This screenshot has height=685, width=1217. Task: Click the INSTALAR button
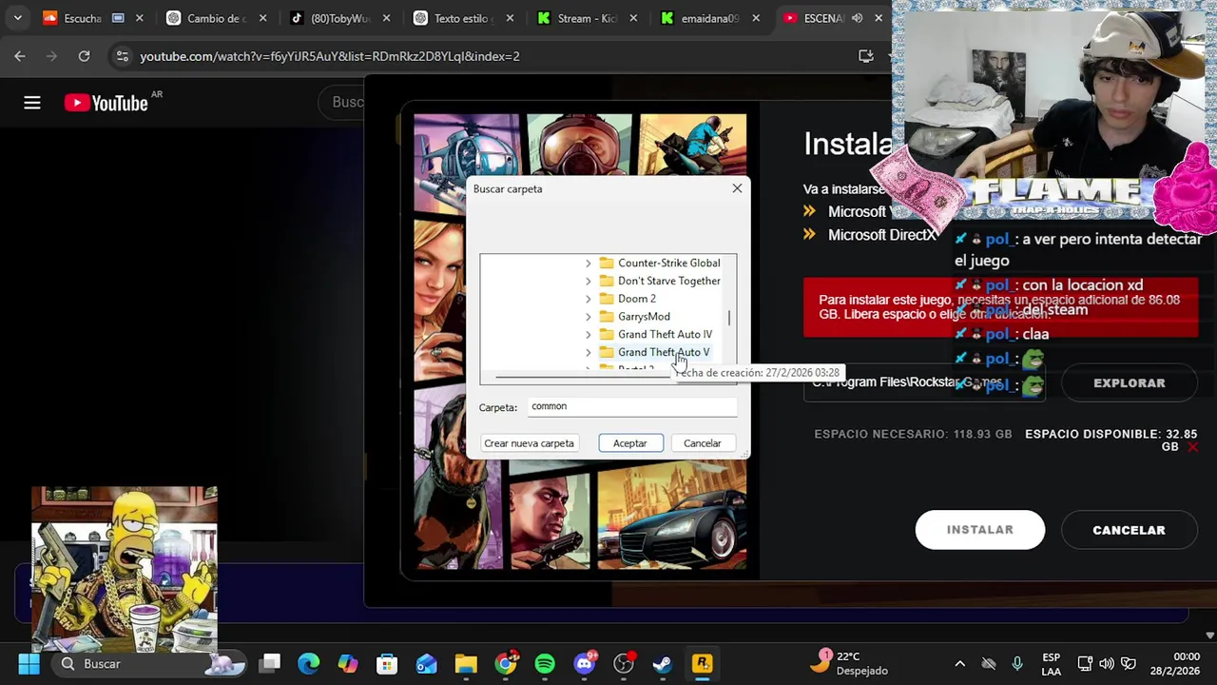coord(980,530)
